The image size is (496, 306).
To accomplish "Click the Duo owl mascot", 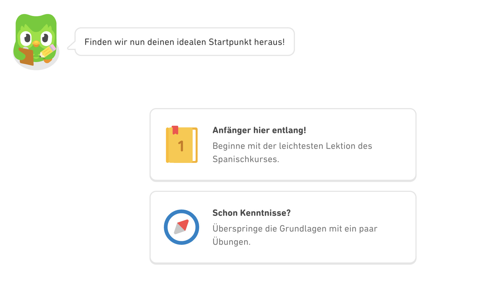I will pos(35,41).
